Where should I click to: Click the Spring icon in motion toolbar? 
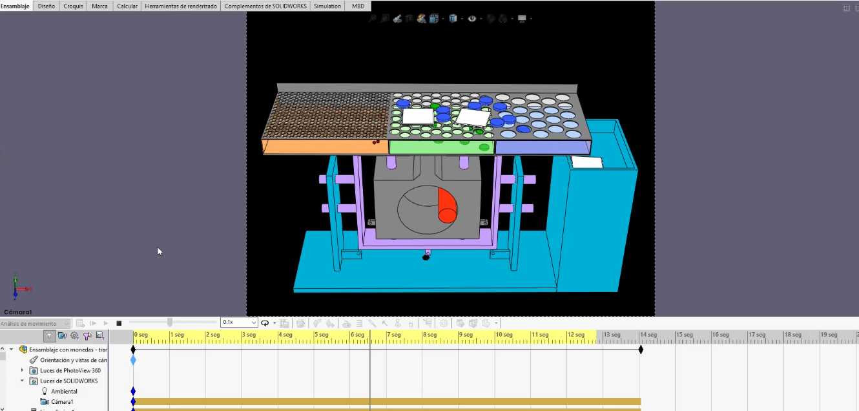coord(359,323)
